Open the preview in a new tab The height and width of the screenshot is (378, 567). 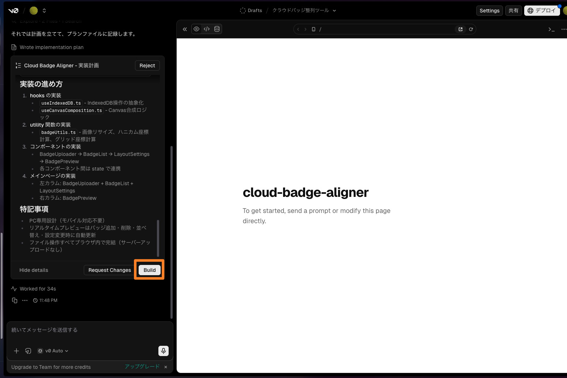(x=461, y=29)
